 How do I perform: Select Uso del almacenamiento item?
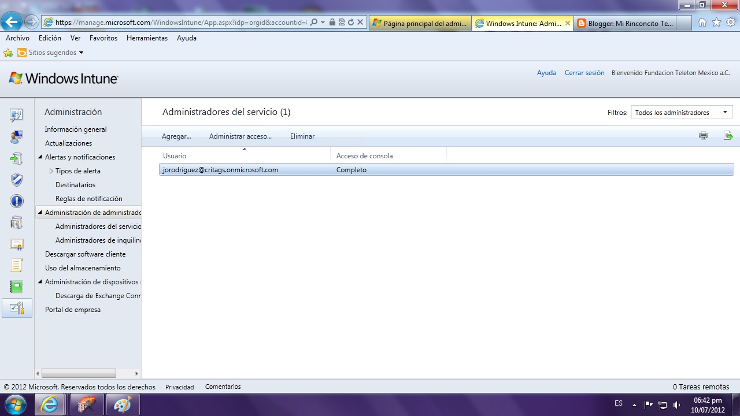[83, 268]
